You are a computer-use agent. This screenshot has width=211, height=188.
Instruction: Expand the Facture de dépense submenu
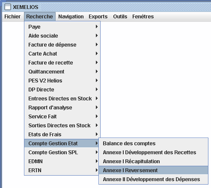point(62,45)
